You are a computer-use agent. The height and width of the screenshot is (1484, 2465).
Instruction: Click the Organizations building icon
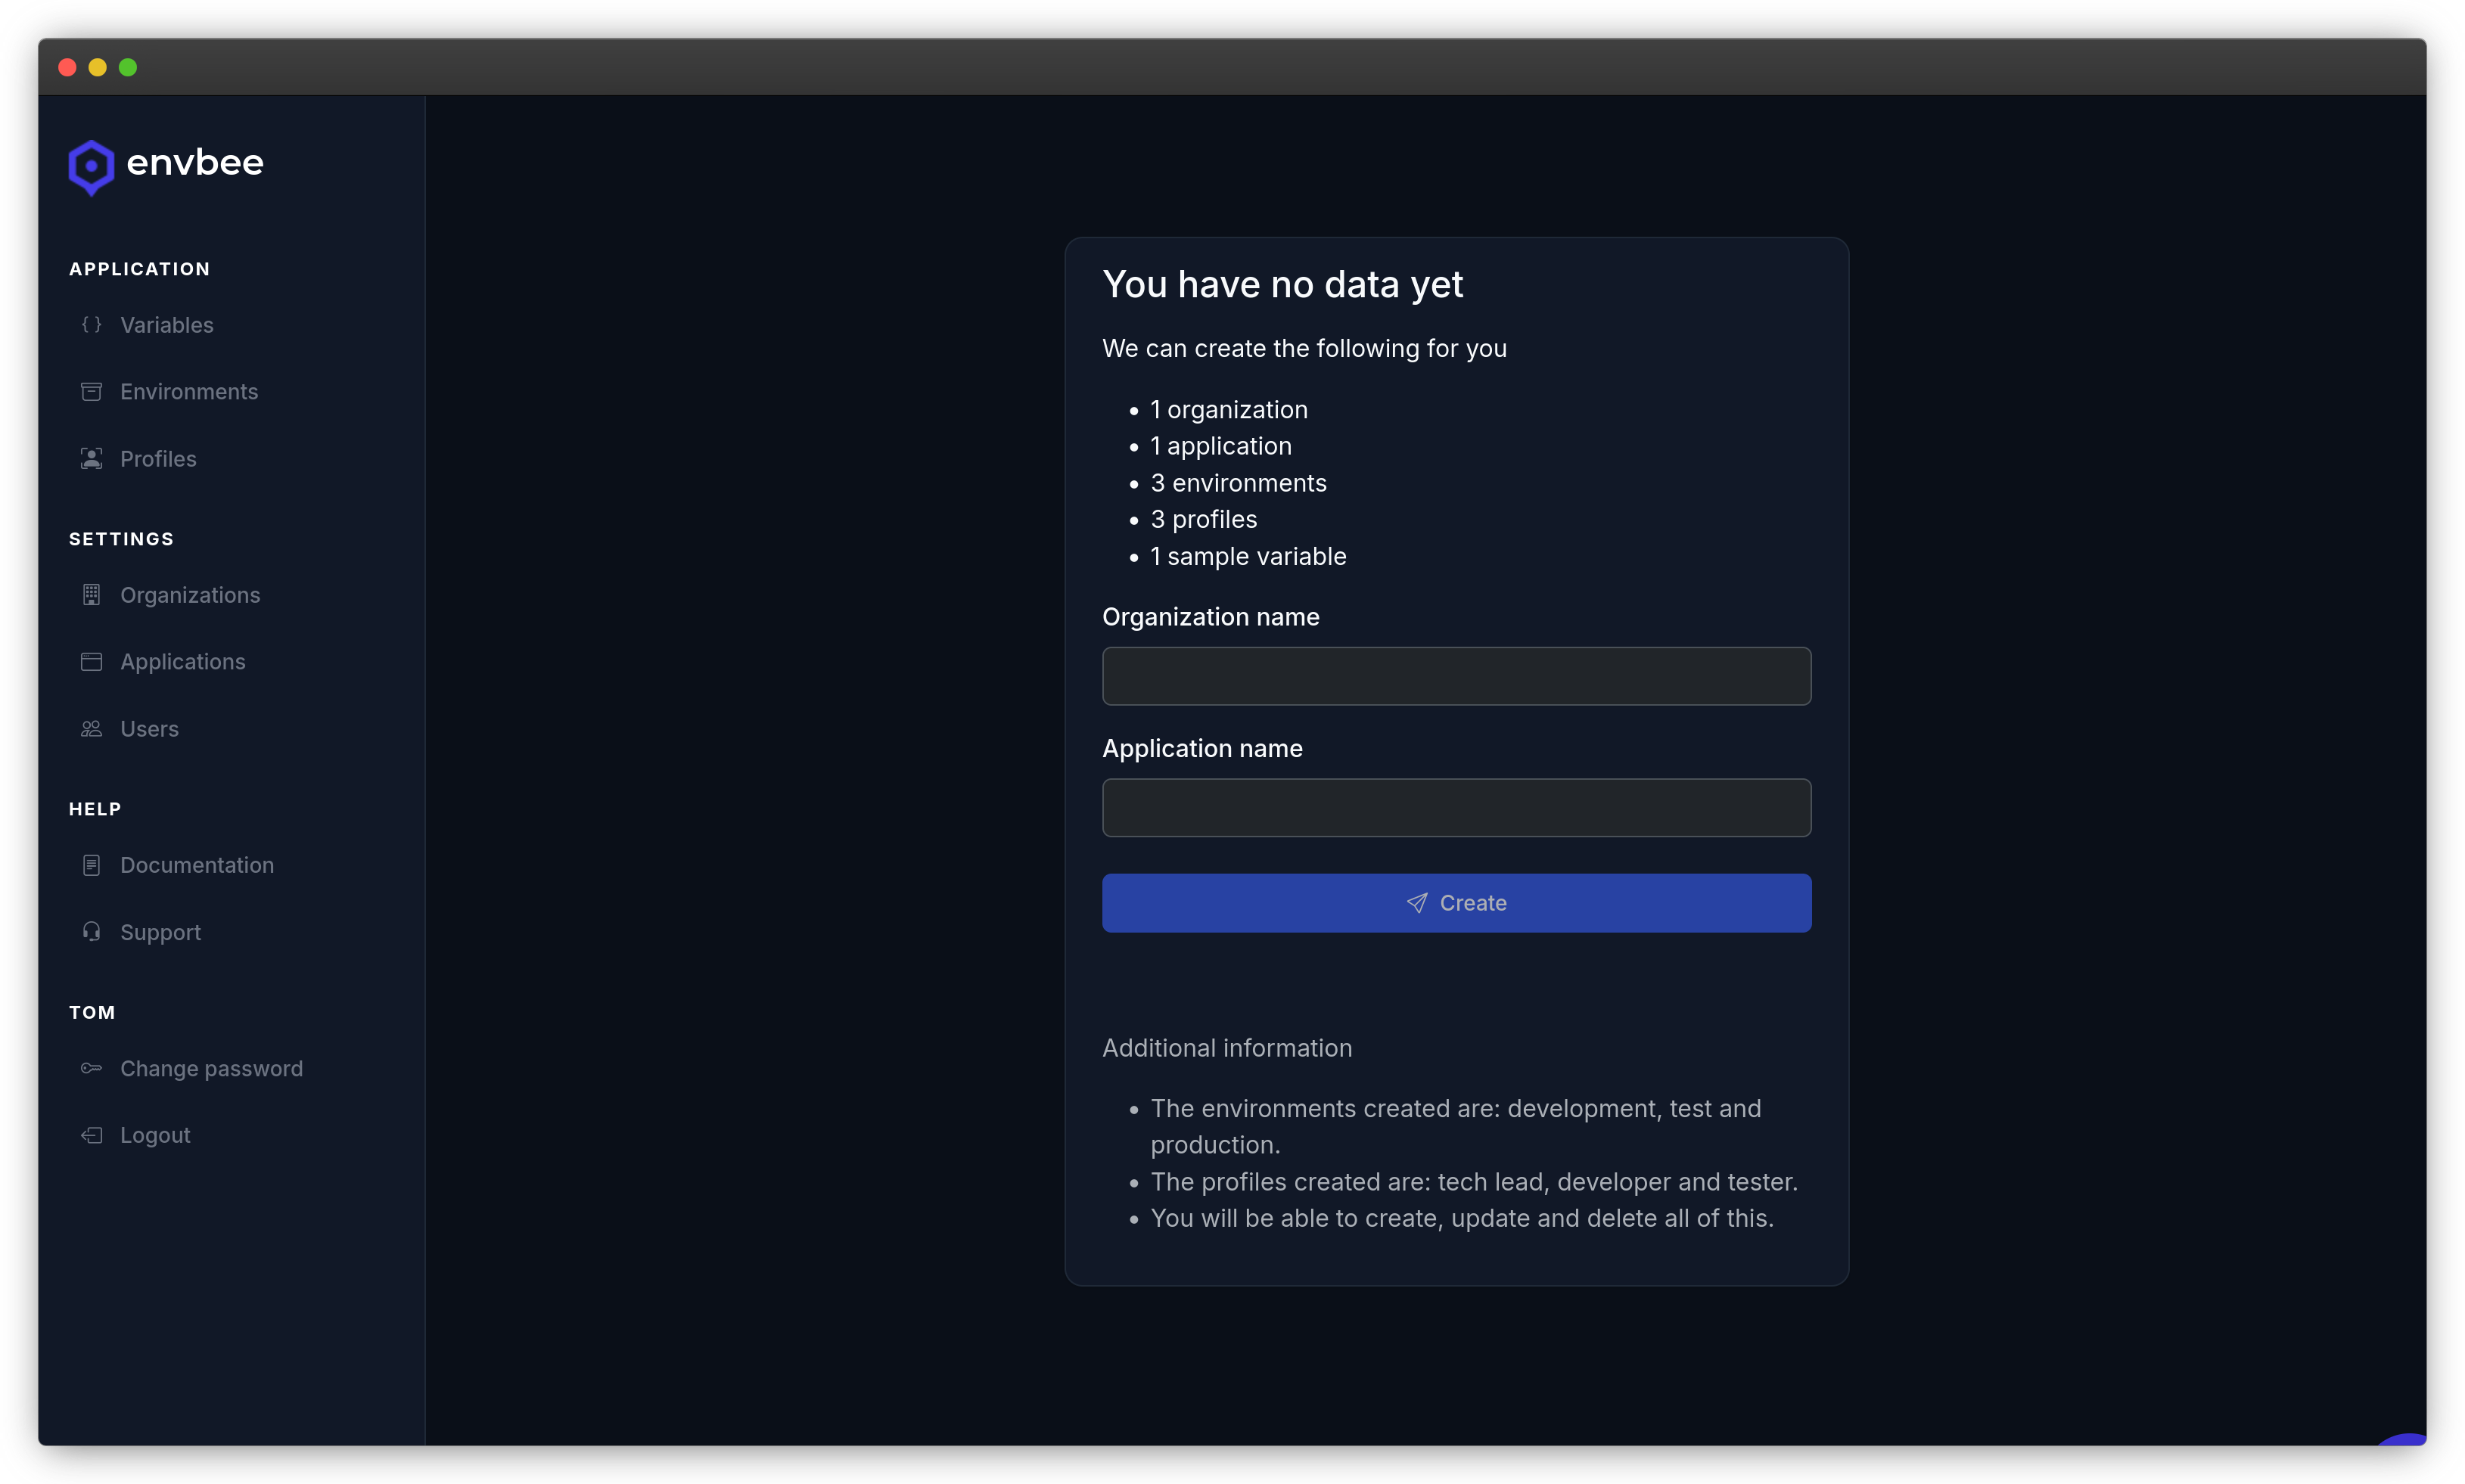pyautogui.click(x=91, y=595)
